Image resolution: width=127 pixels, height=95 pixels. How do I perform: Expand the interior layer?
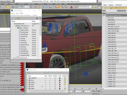click(x=28, y=84)
